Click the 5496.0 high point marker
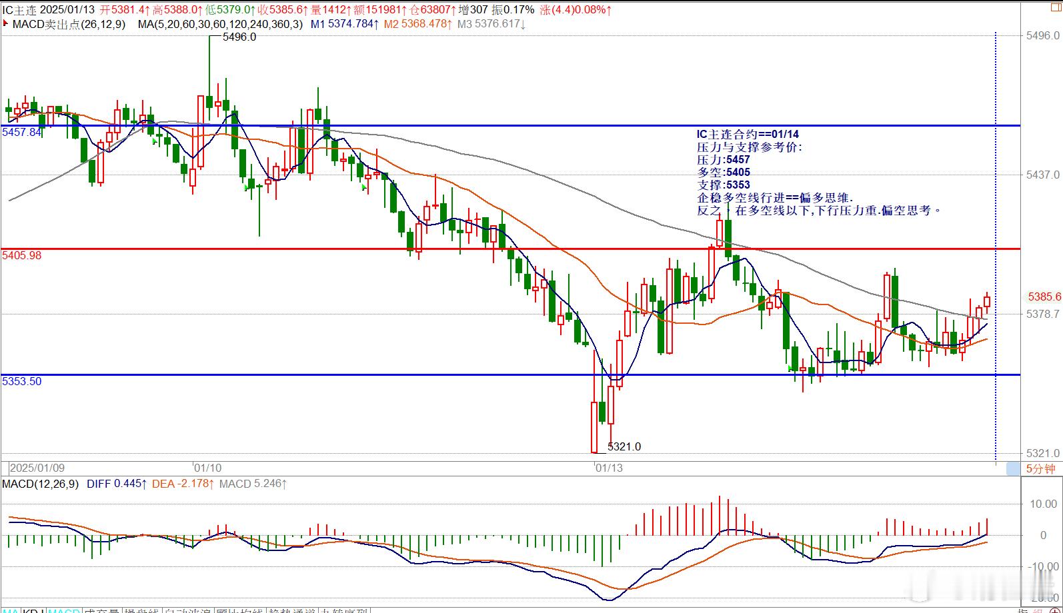1063x613 pixels. [x=239, y=37]
